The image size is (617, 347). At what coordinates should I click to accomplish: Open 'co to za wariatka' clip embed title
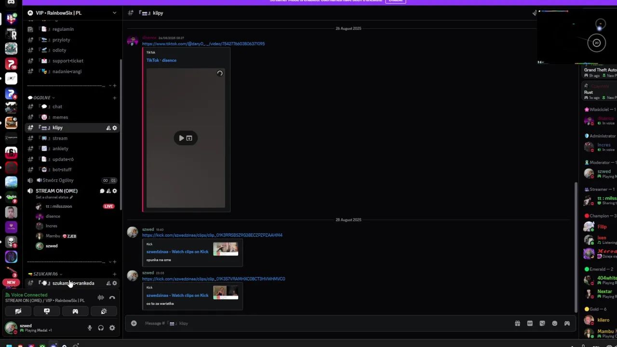pyautogui.click(x=177, y=295)
